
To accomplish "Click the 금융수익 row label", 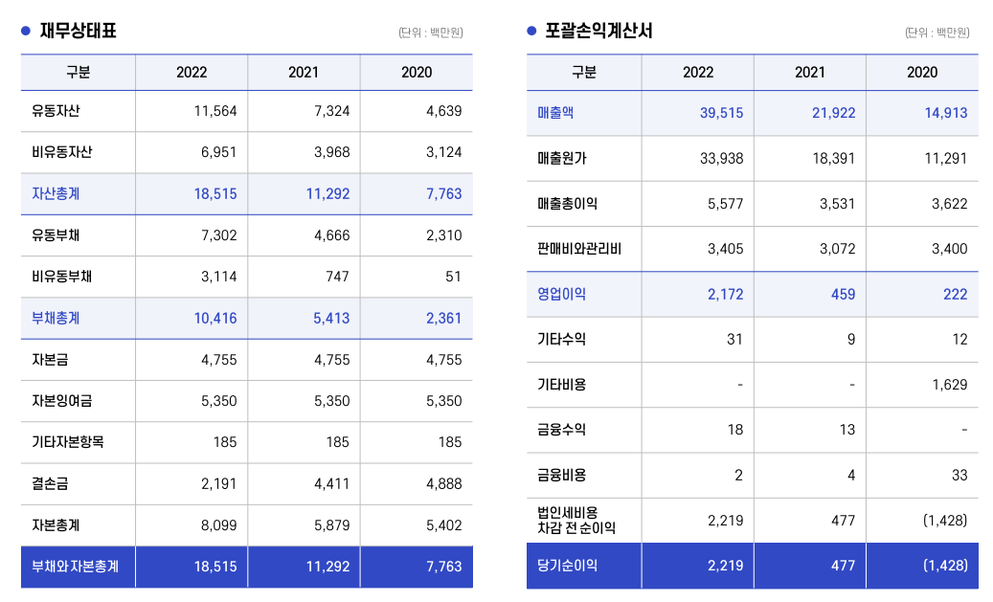I will point(562,430).
